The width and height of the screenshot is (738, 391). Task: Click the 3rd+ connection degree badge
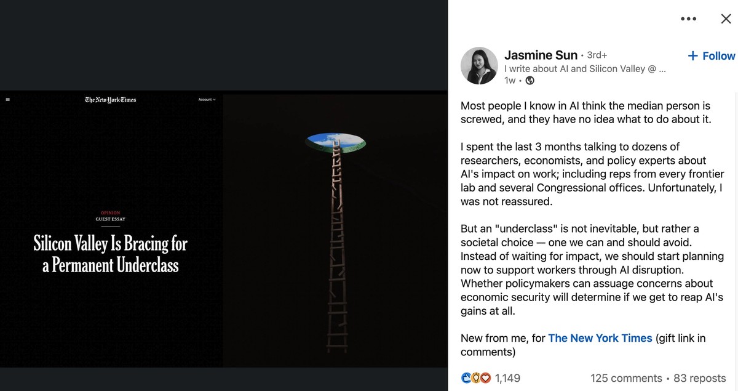[x=597, y=55]
